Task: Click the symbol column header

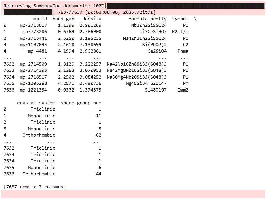Action: click(180, 19)
